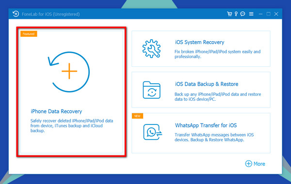Click the WhatsApp Transfer phone-bubble icon
Image resolution: width=291 pixels, height=184 pixels.
[153, 132]
